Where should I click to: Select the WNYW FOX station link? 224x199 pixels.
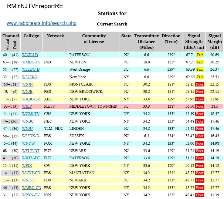[x=29, y=143]
